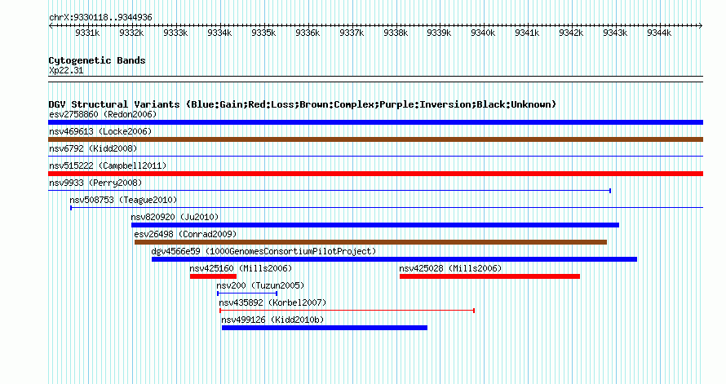The height and width of the screenshot is (384, 726).
Task: Click the nsv435892 (Korbel2007) label
Action: [272, 302]
